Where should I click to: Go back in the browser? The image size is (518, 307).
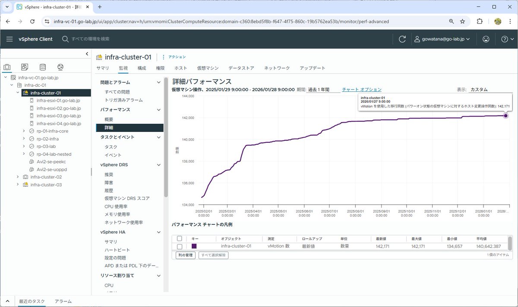[x=8, y=21]
